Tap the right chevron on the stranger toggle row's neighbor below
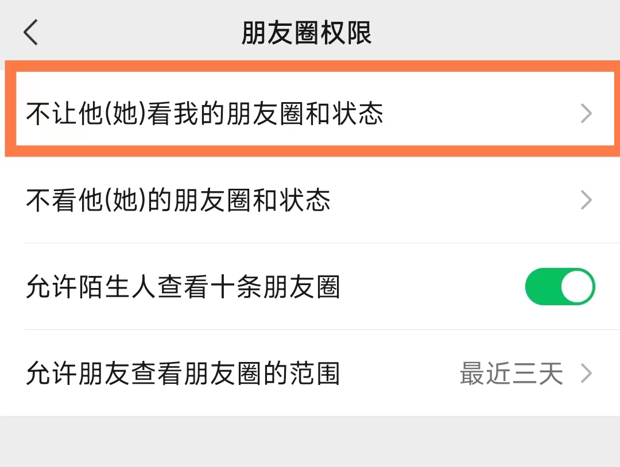 (x=587, y=373)
